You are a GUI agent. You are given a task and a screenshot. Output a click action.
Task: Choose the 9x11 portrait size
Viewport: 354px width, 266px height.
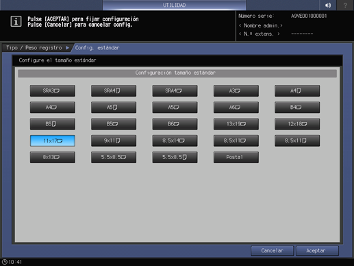(114, 141)
